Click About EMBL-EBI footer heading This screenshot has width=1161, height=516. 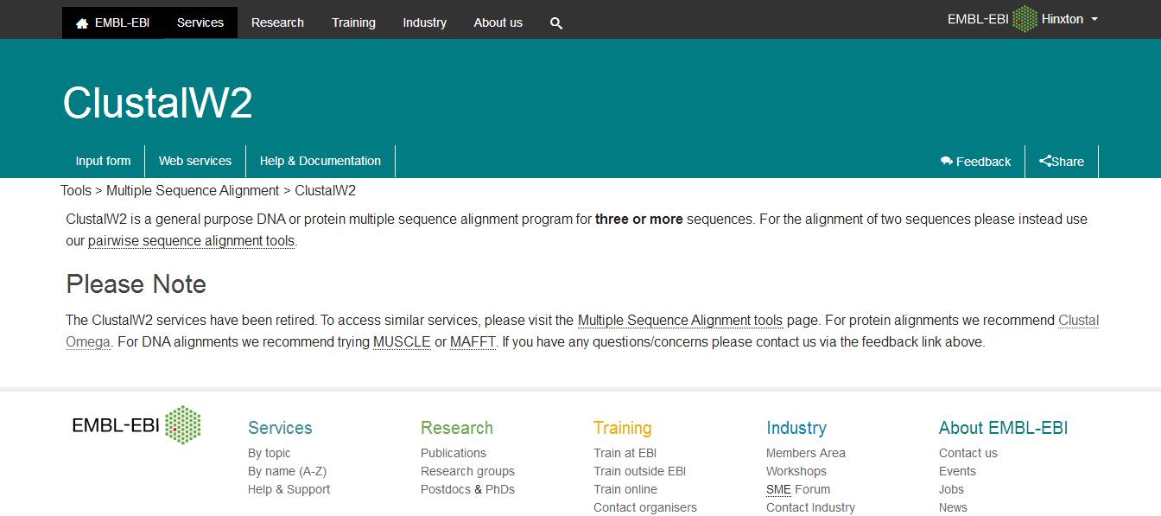pos(1004,428)
